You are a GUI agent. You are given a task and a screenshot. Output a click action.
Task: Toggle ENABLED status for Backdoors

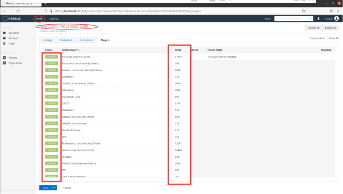click(x=52, y=77)
